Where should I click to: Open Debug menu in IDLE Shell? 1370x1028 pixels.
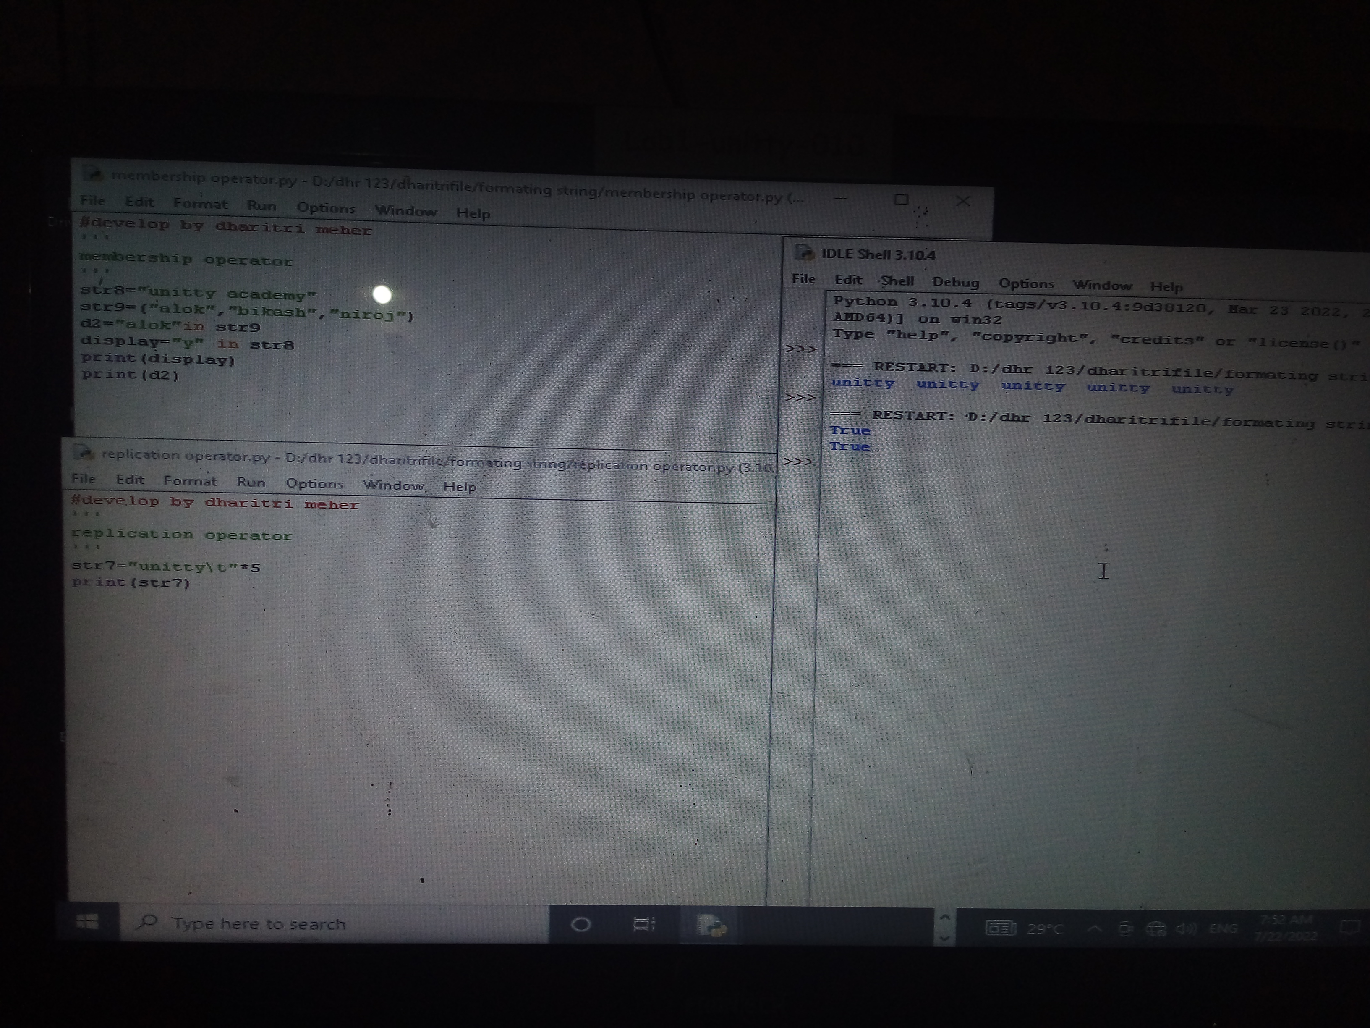pyautogui.click(x=956, y=283)
